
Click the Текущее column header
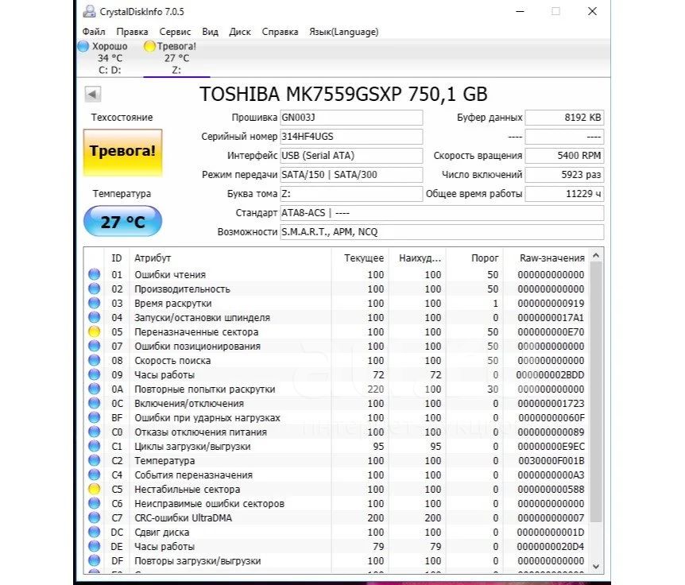(x=360, y=258)
